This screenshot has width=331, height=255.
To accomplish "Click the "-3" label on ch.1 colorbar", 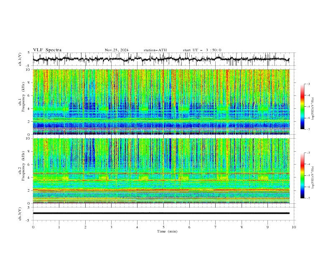I will [x=308, y=84].
